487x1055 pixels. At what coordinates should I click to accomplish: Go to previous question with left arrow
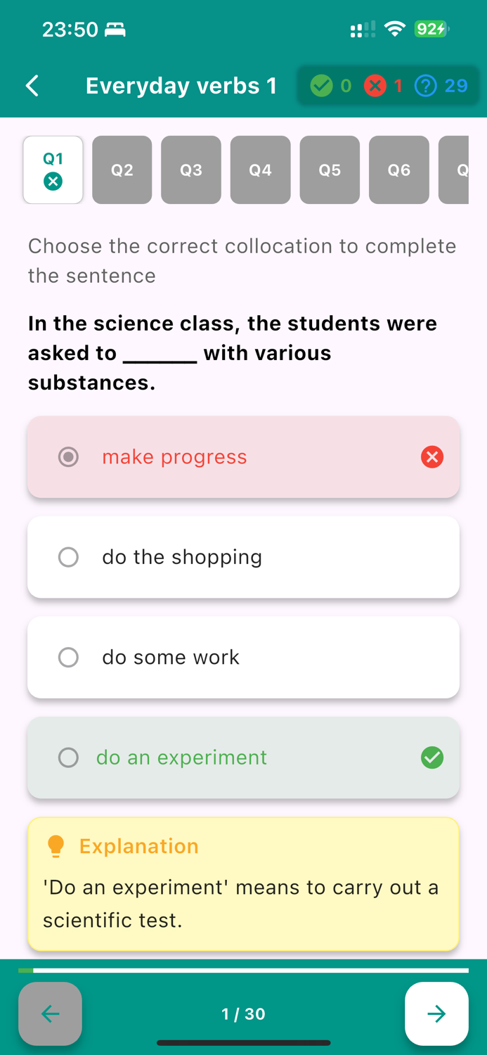click(x=50, y=1014)
